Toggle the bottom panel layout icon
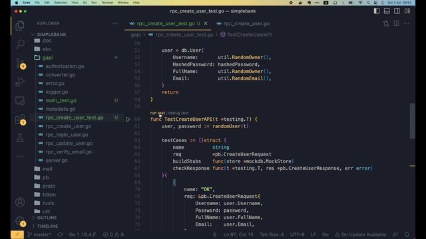 [x=387, y=11]
